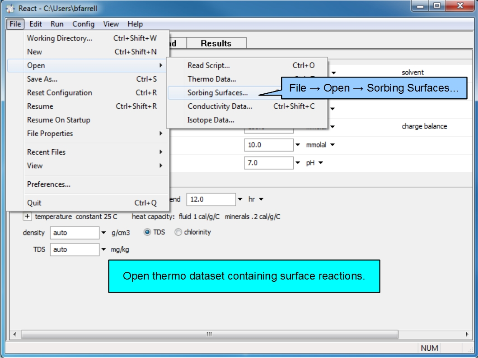Open the Help menu

pyautogui.click(x=135, y=24)
